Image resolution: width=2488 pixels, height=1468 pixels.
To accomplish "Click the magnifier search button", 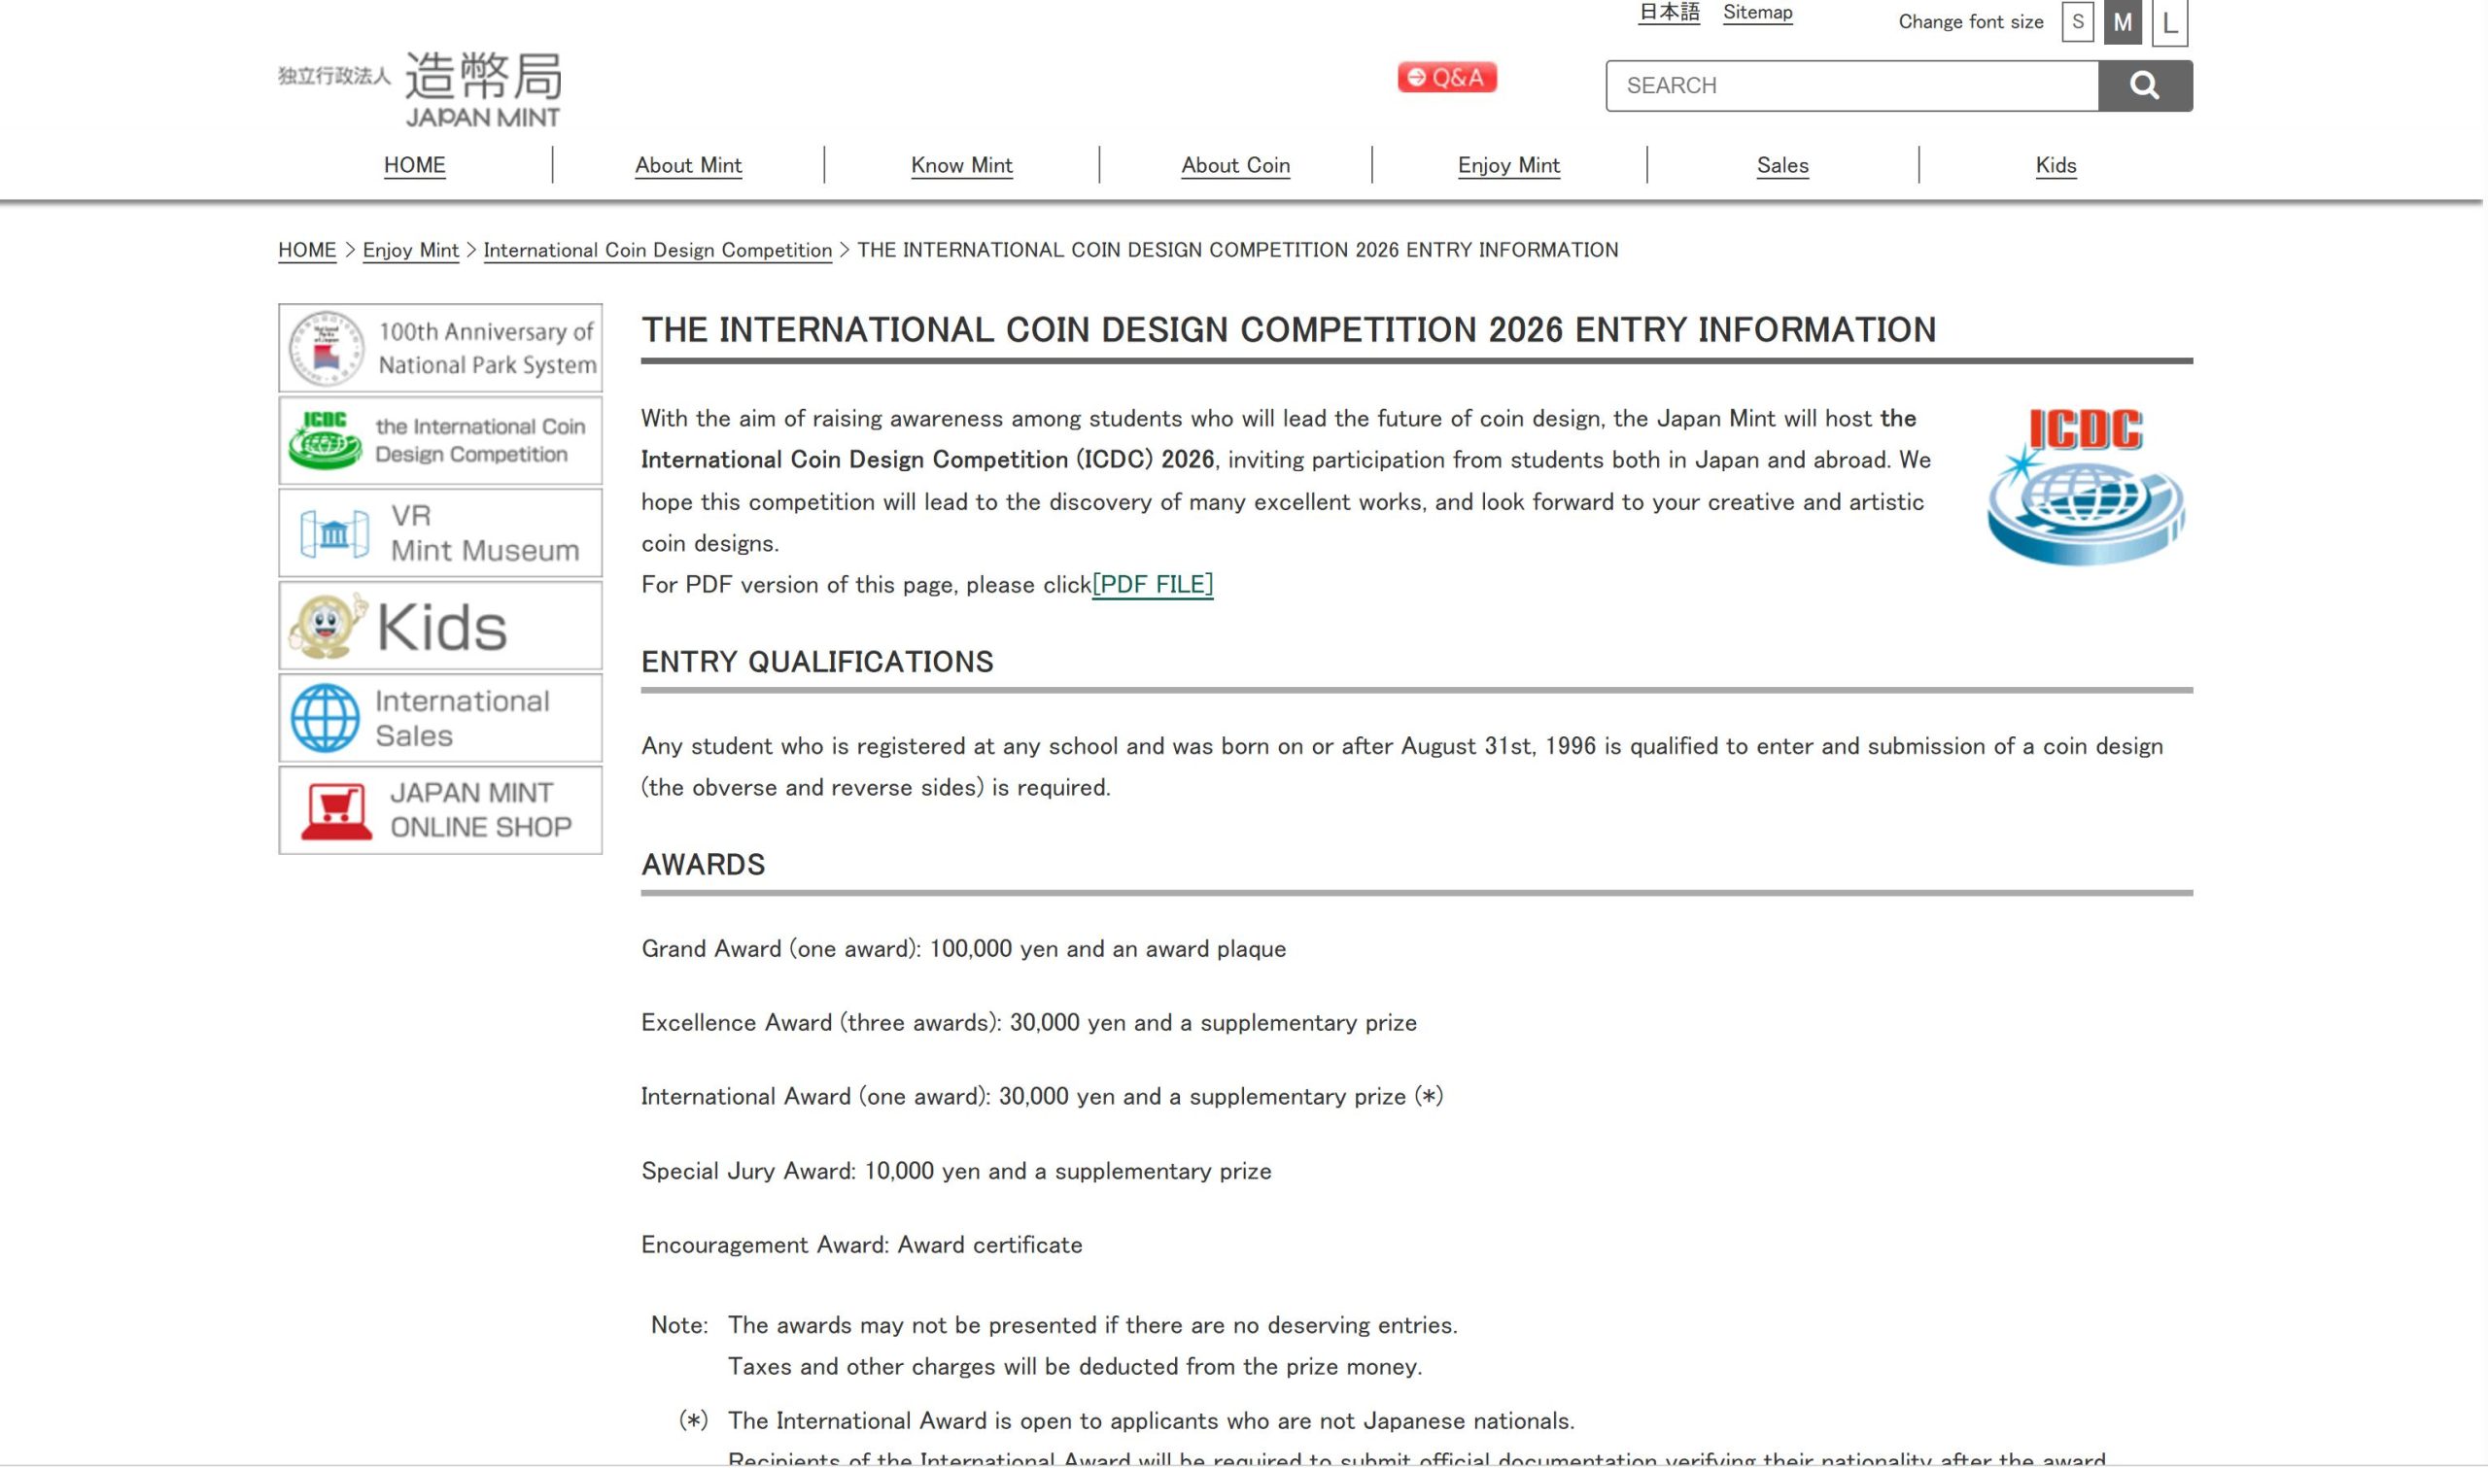I will [2145, 85].
